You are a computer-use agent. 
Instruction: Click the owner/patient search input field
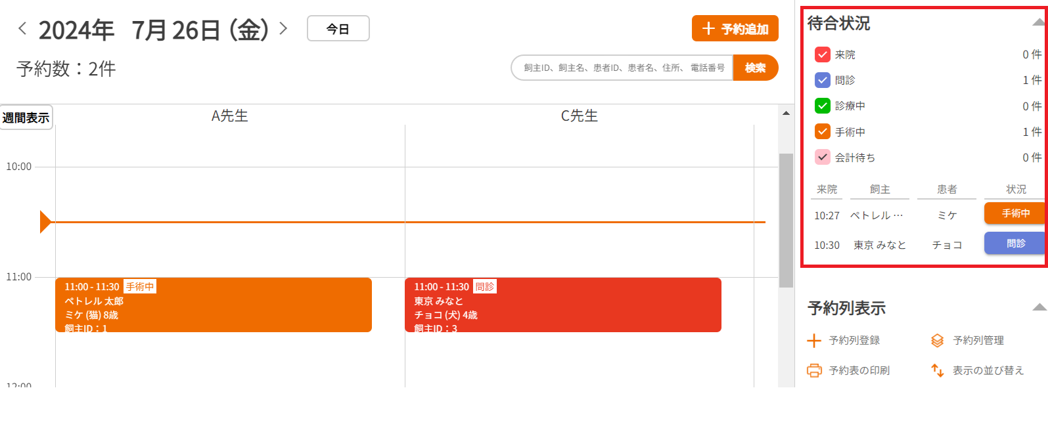(x=622, y=68)
